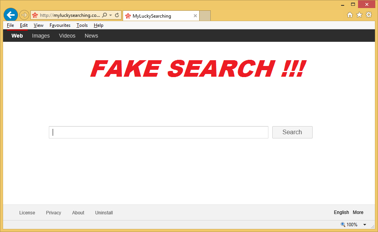
Task: Open the File menu
Action: [10, 25]
